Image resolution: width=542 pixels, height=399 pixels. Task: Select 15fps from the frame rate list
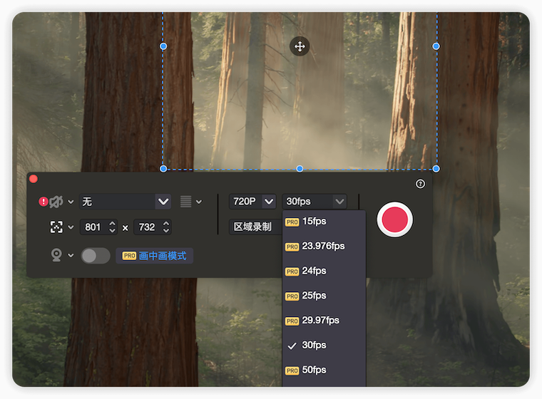click(314, 222)
